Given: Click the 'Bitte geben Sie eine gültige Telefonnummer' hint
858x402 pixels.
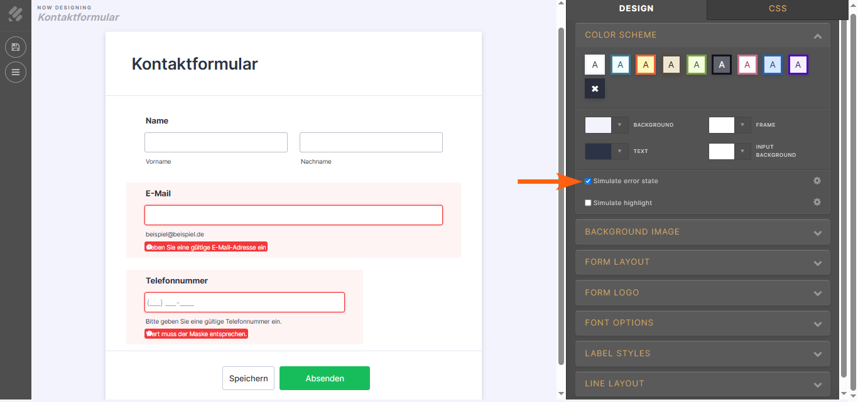Looking at the screenshot, I should (214, 321).
